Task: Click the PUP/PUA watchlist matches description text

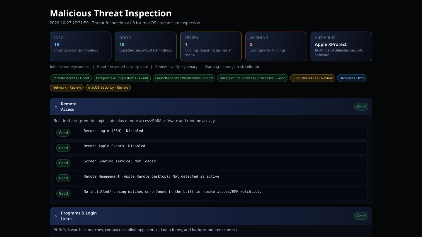Action: click(146, 230)
